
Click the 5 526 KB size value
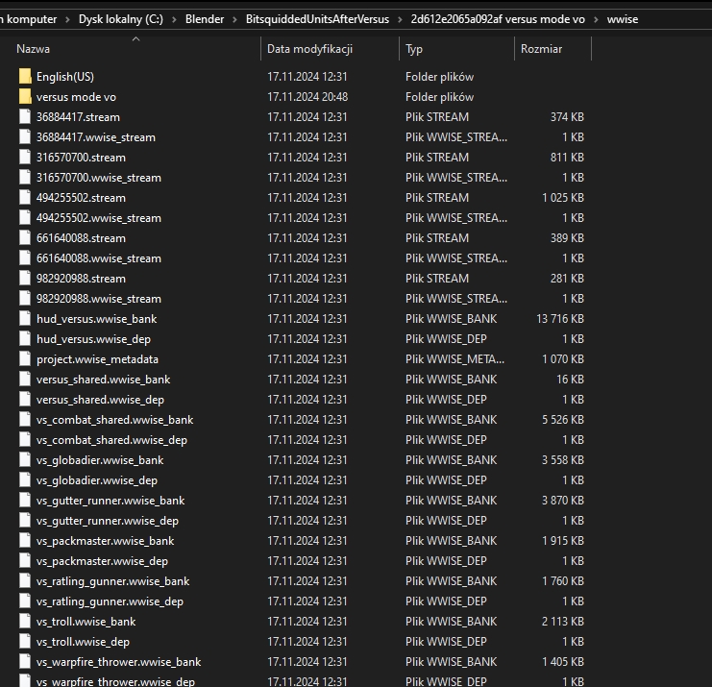563,420
